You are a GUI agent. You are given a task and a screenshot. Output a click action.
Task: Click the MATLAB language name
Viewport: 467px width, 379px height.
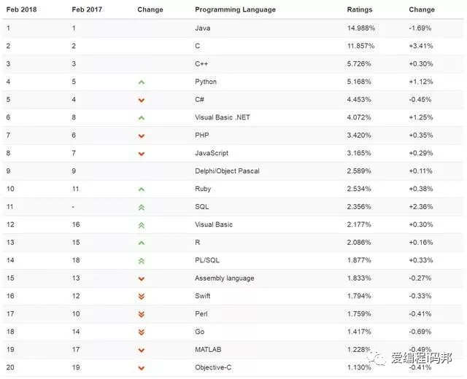[x=208, y=350]
